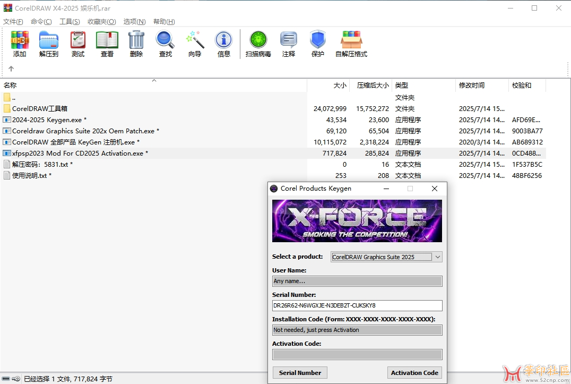Screen dimensions: 571x384
Task: Select the 解压密码：5831.txt file icon
Action: tap(7, 164)
